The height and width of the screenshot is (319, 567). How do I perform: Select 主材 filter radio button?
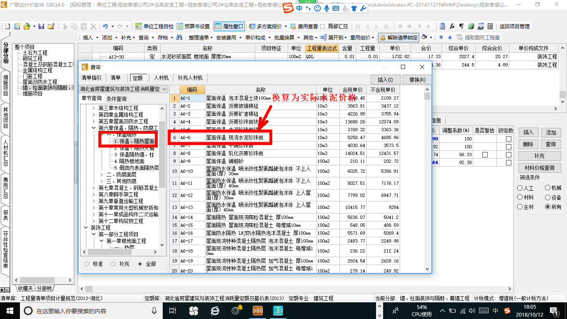click(520, 207)
